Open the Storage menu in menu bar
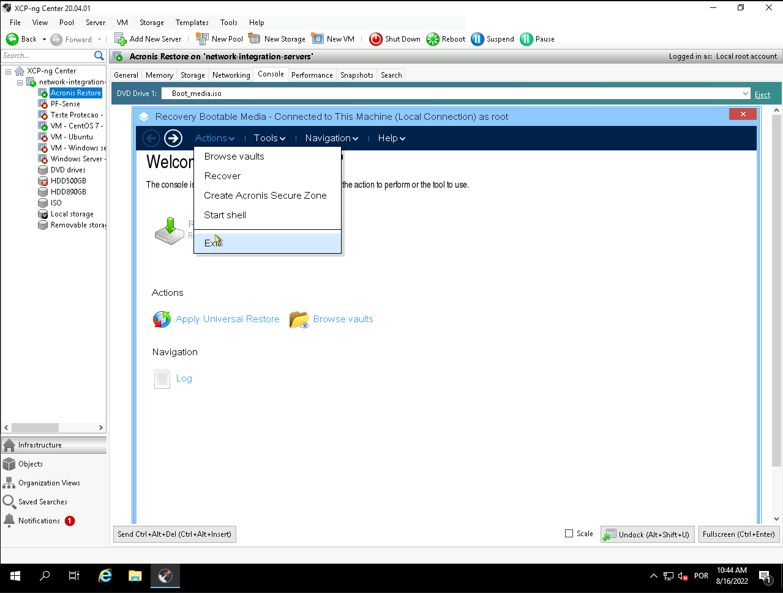This screenshot has width=783, height=593. coord(152,23)
